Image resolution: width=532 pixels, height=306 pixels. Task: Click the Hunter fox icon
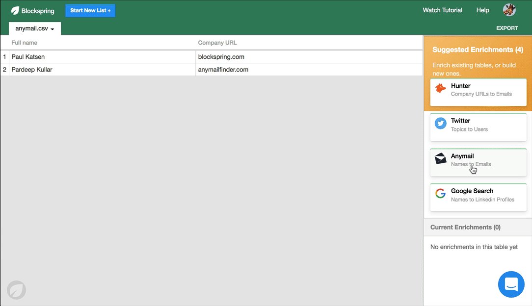[440, 88]
